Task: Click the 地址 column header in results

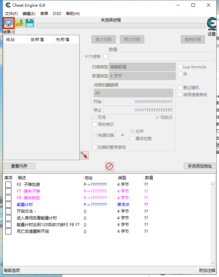Action: point(16,40)
